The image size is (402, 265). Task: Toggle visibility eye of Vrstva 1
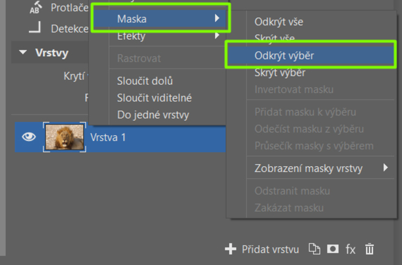(28, 137)
